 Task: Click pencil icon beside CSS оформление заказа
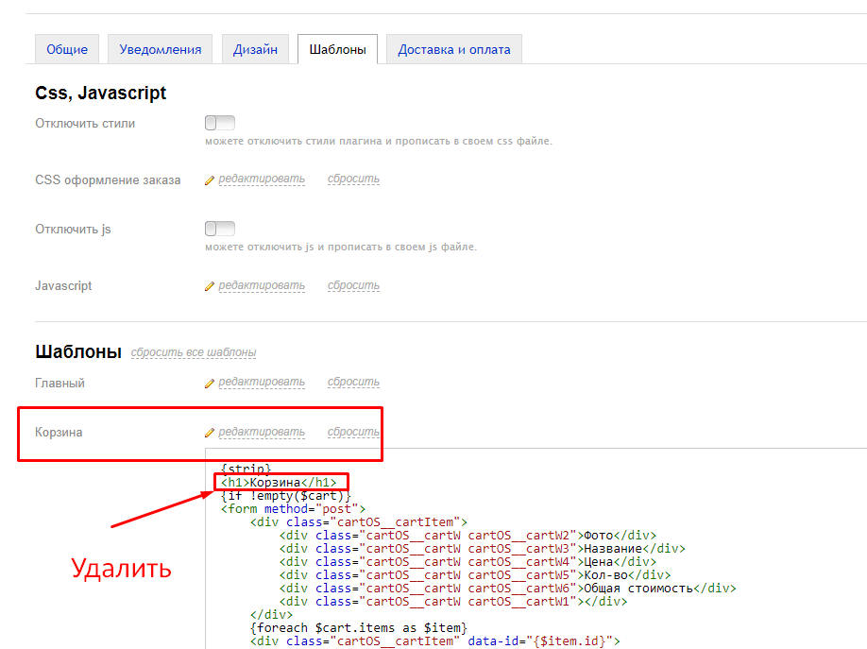[x=210, y=179]
